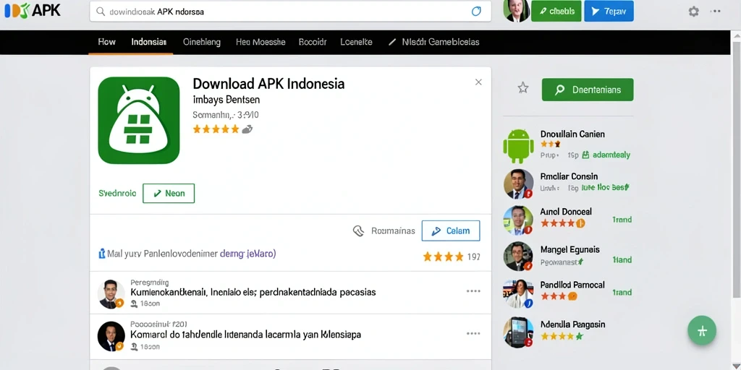Click the green floating plus button
The width and height of the screenshot is (741, 370).
pyautogui.click(x=702, y=330)
